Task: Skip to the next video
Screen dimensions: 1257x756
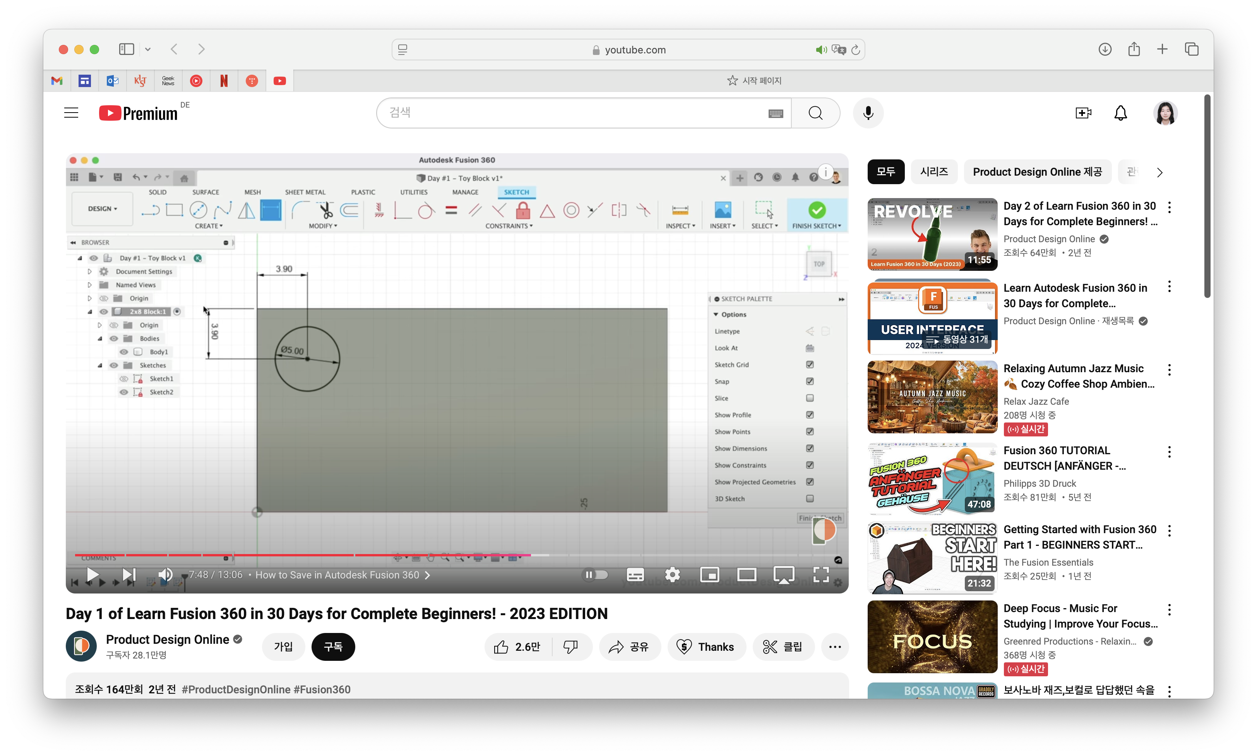Action: pyautogui.click(x=129, y=575)
